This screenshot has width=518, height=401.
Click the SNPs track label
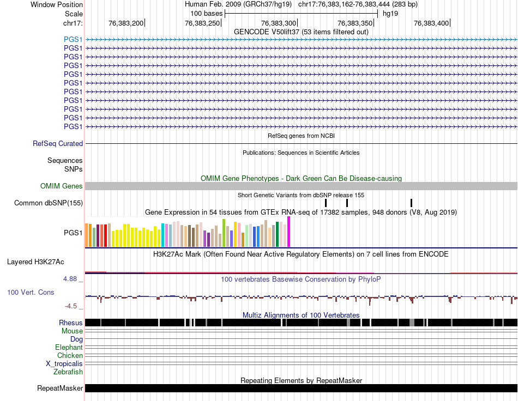(74, 169)
